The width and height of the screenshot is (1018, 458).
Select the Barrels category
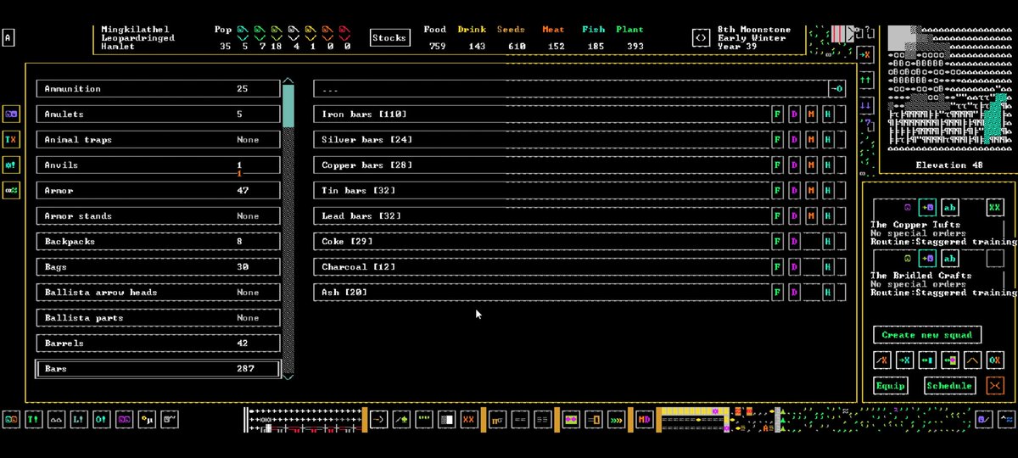[x=159, y=343]
